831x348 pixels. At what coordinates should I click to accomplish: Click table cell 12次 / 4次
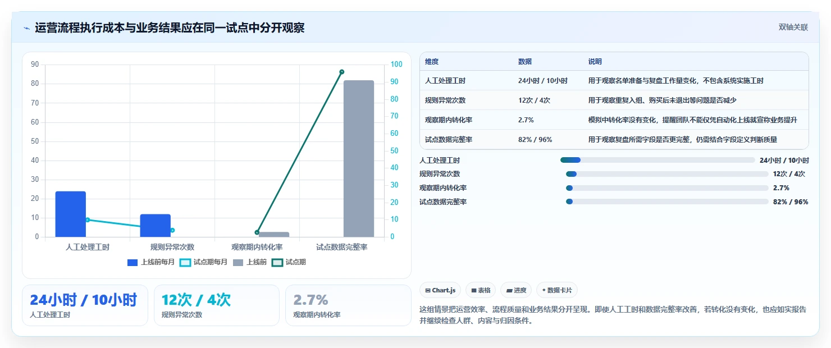pyautogui.click(x=534, y=100)
